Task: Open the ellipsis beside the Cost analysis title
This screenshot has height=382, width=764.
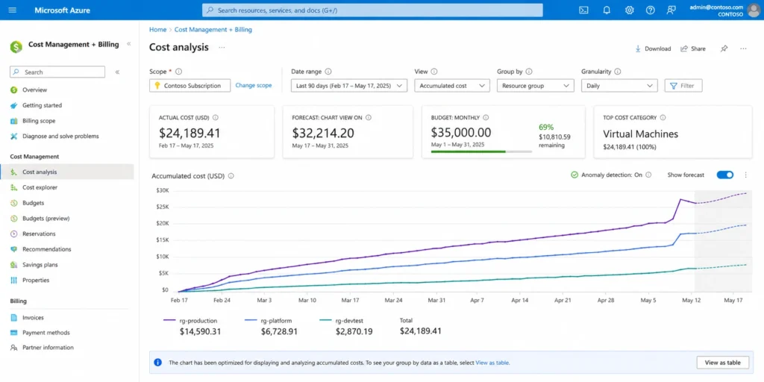Action: (222, 47)
